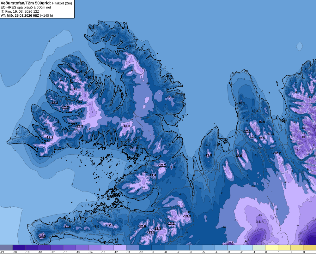Click the pale green legend swatch

[x=259, y=247]
